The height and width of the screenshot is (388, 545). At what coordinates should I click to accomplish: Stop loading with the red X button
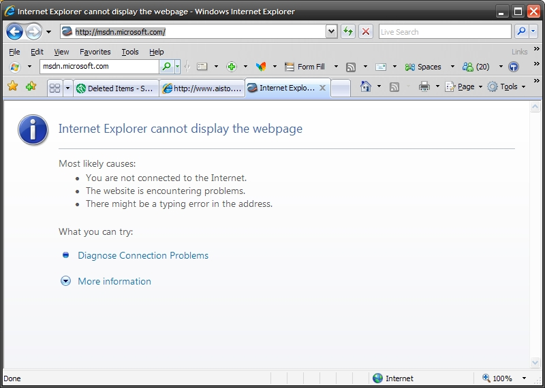coord(366,32)
